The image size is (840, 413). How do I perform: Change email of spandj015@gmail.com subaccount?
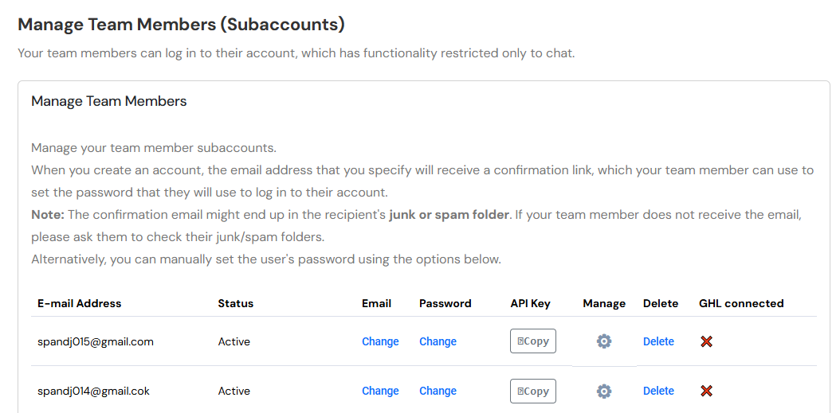380,341
